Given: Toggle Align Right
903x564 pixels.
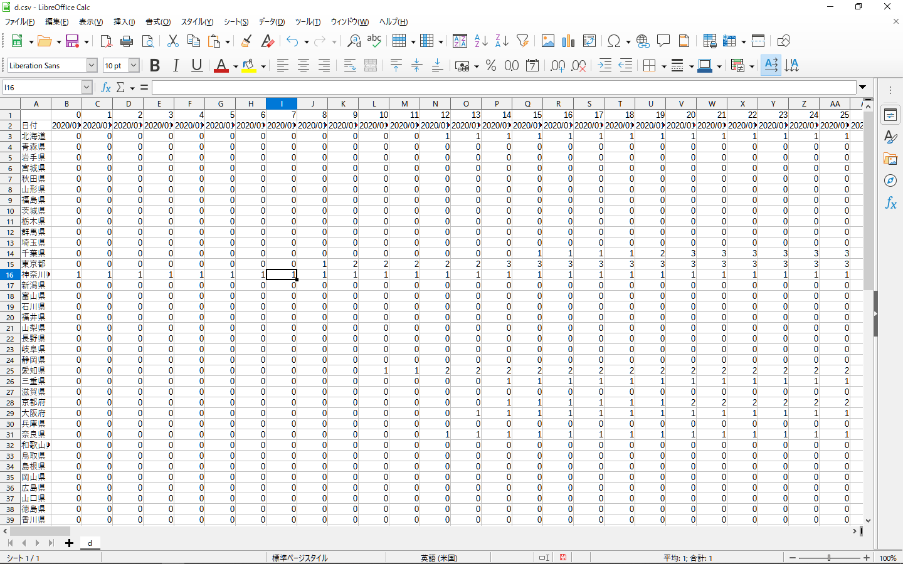Looking at the screenshot, I should [x=324, y=66].
